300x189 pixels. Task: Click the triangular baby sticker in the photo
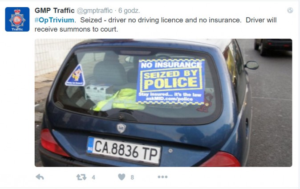(x=75, y=75)
